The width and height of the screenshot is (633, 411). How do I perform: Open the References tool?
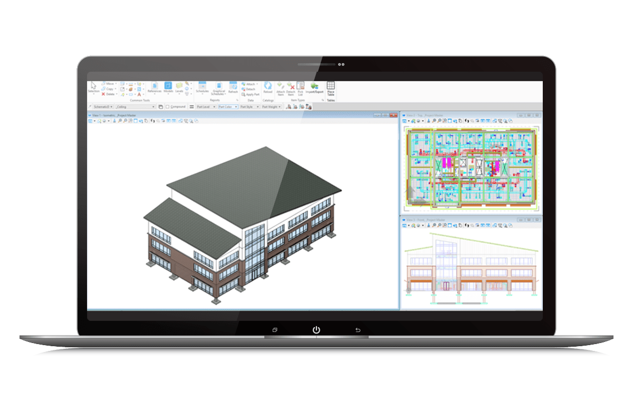pyautogui.click(x=156, y=87)
